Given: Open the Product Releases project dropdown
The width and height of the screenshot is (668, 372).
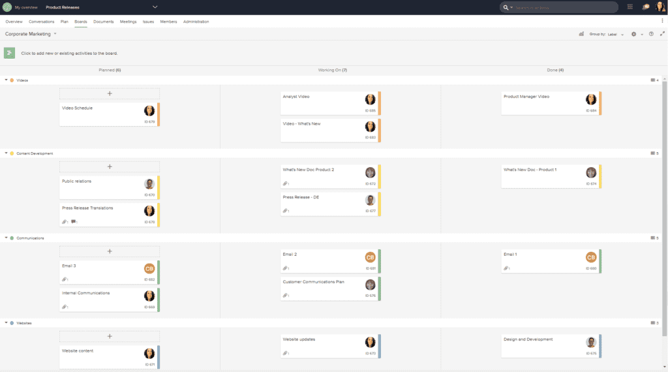Looking at the screenshot, I should [x=155, y=7].
